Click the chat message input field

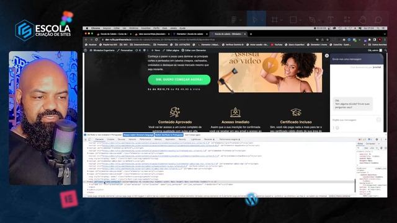click(354, 120)
